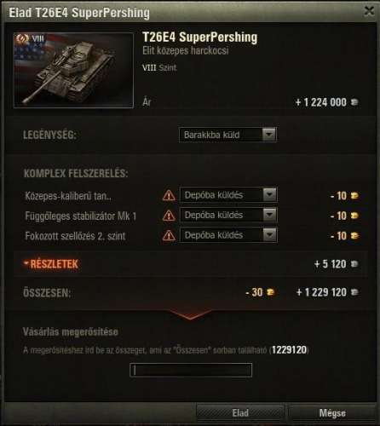Click tier VIII badge on tank image

30,39
